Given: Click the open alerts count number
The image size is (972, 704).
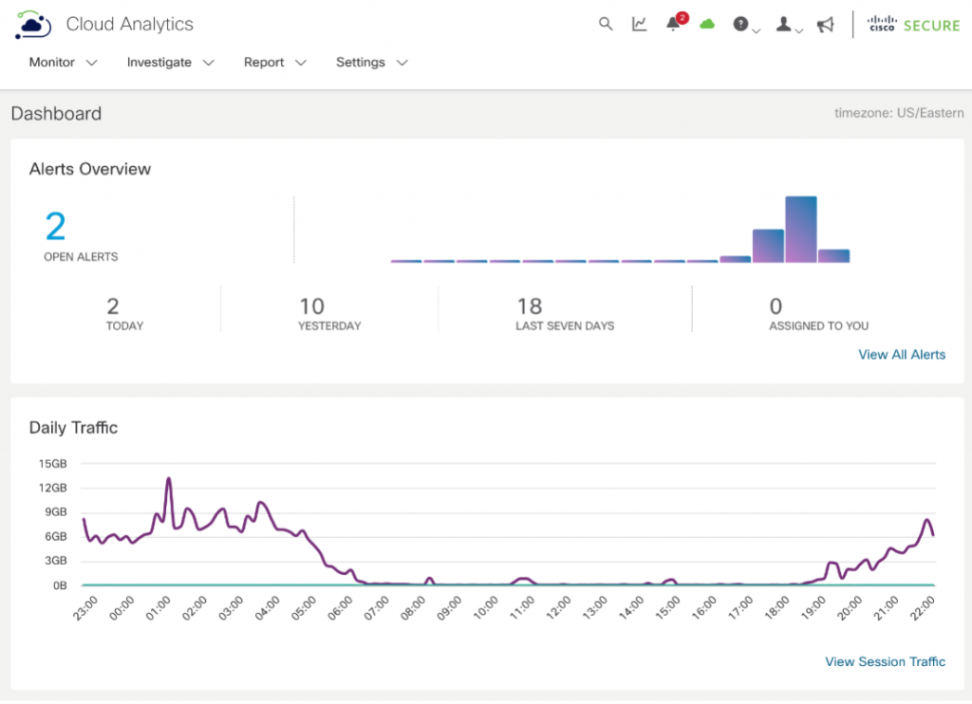Looking at the screenshot, I should (x=56, y=228).
